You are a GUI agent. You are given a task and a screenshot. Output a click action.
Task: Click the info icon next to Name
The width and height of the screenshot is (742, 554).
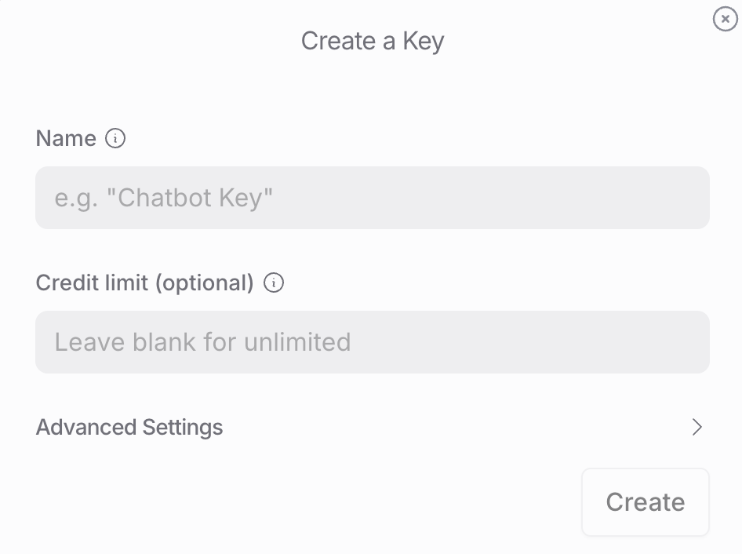click(x=115, y=138)
